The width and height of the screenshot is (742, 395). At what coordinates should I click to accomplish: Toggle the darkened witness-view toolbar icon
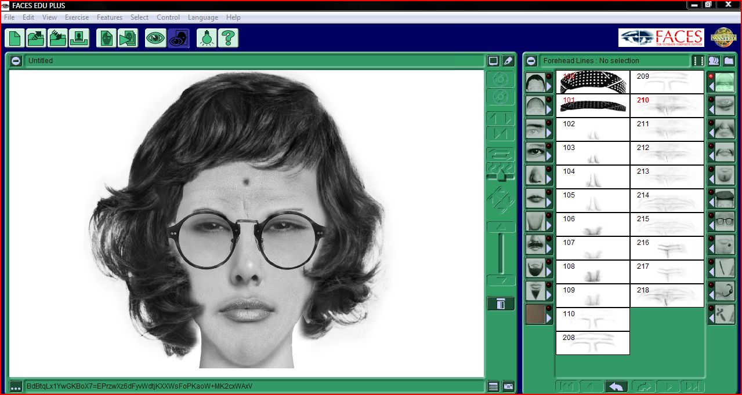178,38
